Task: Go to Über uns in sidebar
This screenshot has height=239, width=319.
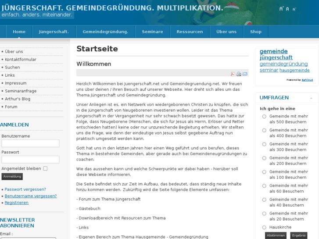Action: point(14,52)
